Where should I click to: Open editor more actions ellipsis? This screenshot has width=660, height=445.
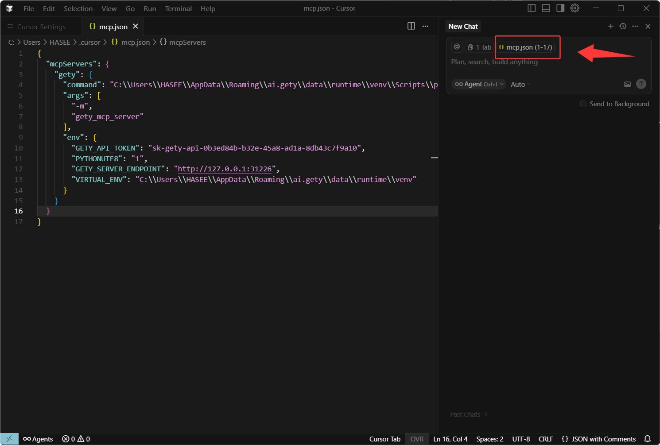425,26
